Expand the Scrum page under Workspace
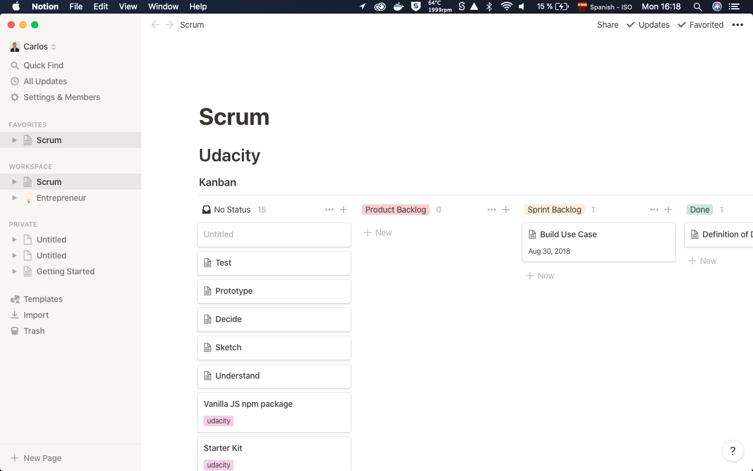Screen dimensions: 753x471 click(15, 182)
